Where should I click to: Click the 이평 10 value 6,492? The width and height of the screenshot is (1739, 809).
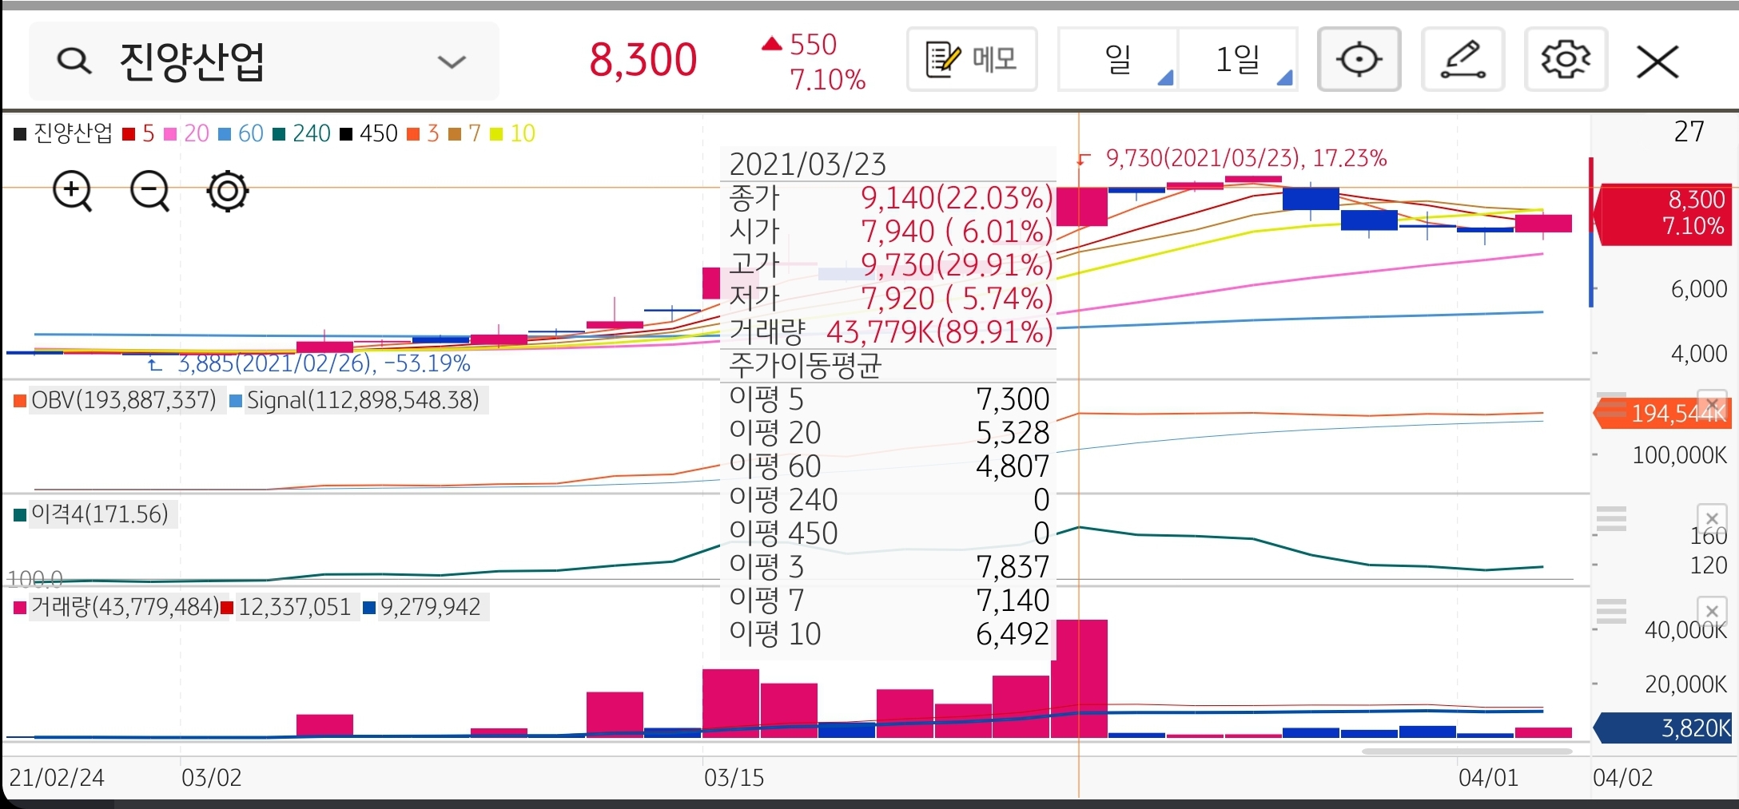(x=1013, y=634)
